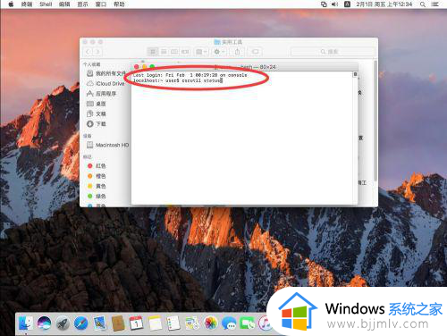Click the Spotlight search icon in menu bar
The height and width of the screenshot is (336, 447).
tap(423, 4)
